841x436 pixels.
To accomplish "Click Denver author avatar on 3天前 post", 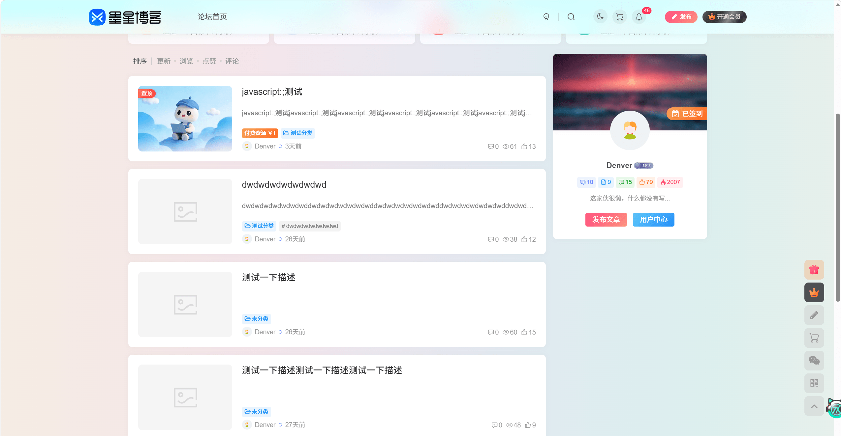I will [247, 146].
